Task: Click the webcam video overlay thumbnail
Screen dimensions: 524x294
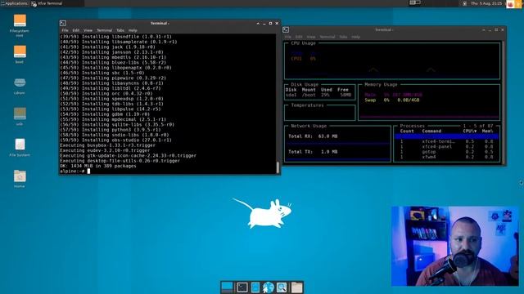Action: [x=455, y=246]
